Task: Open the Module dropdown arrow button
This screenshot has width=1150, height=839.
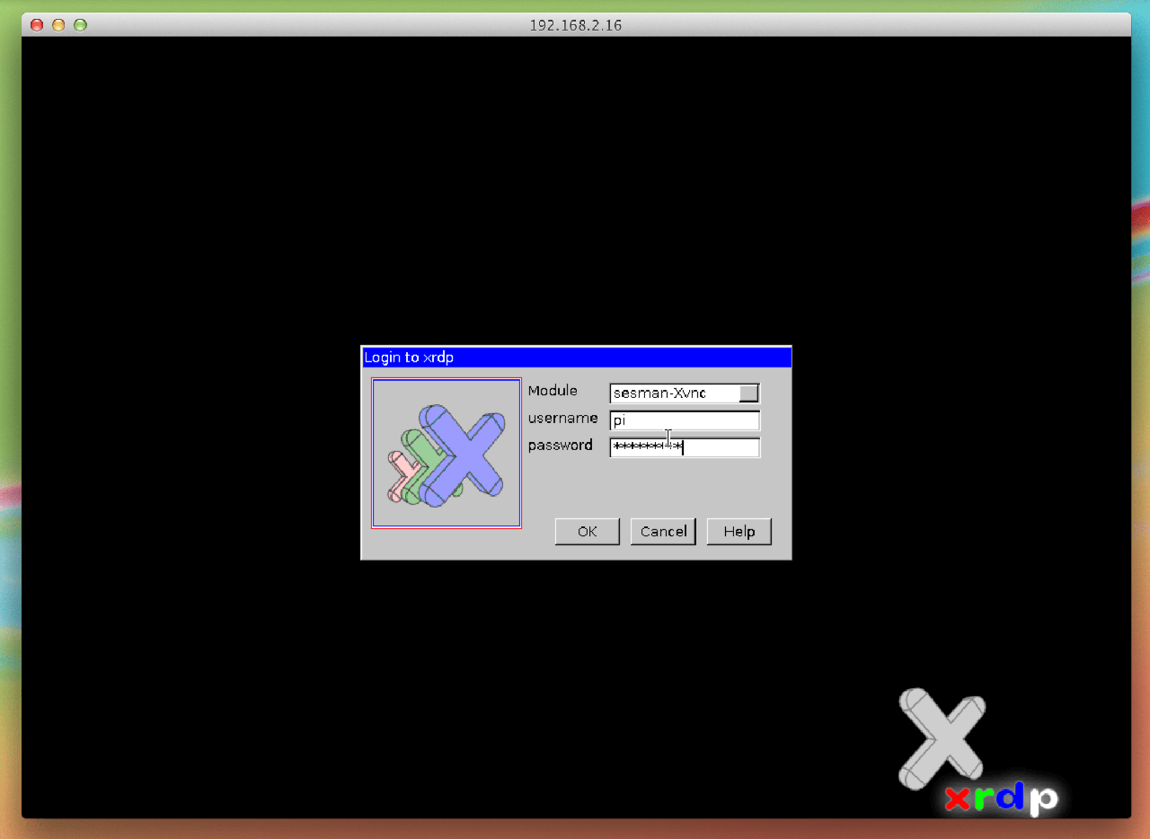Action: click(748, 393)
